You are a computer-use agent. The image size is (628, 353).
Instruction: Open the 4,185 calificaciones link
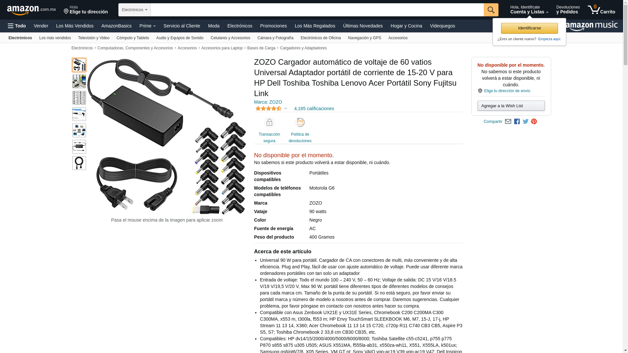pos(314,109)
